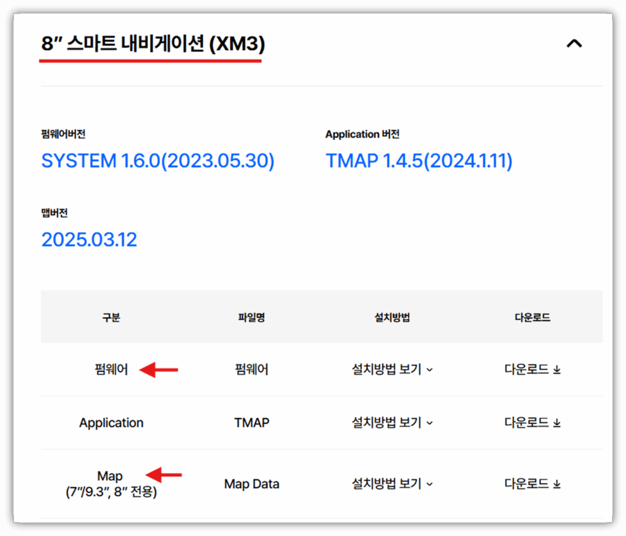Image resolution: width=626 pixels, height=536 pixels.
Task: Select the map version 2025.03.12 text
Action: pyautogui.click(x=89, y=240)
